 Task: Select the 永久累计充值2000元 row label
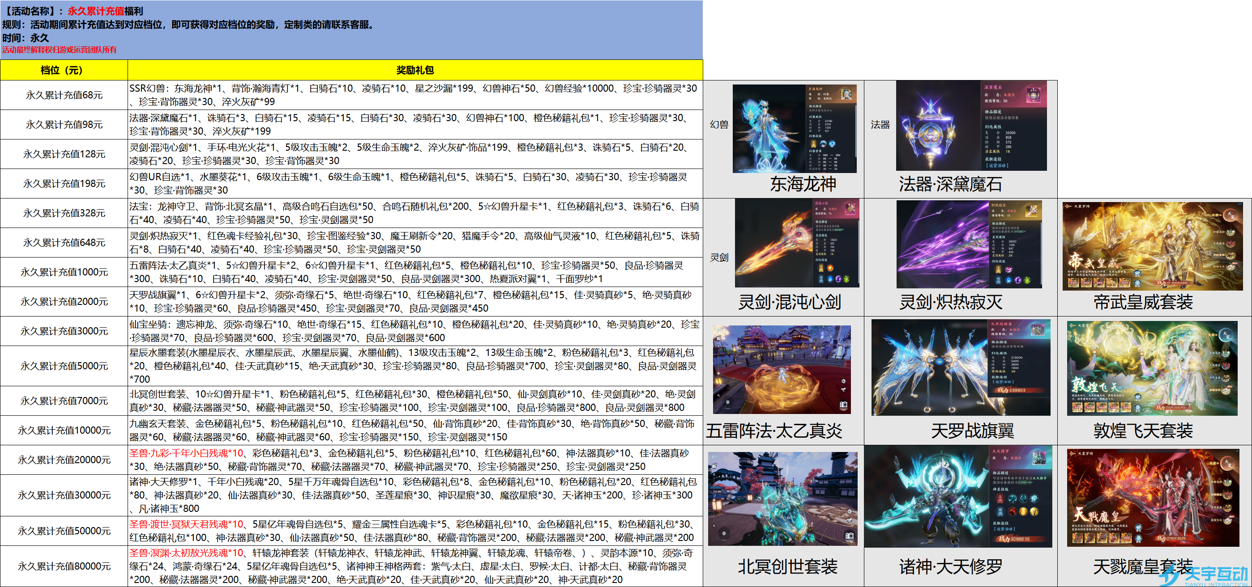[64, 301]
